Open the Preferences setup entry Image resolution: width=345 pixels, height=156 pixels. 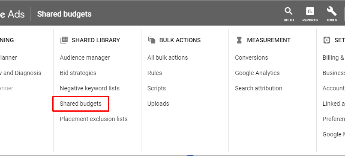coord(334,119)
